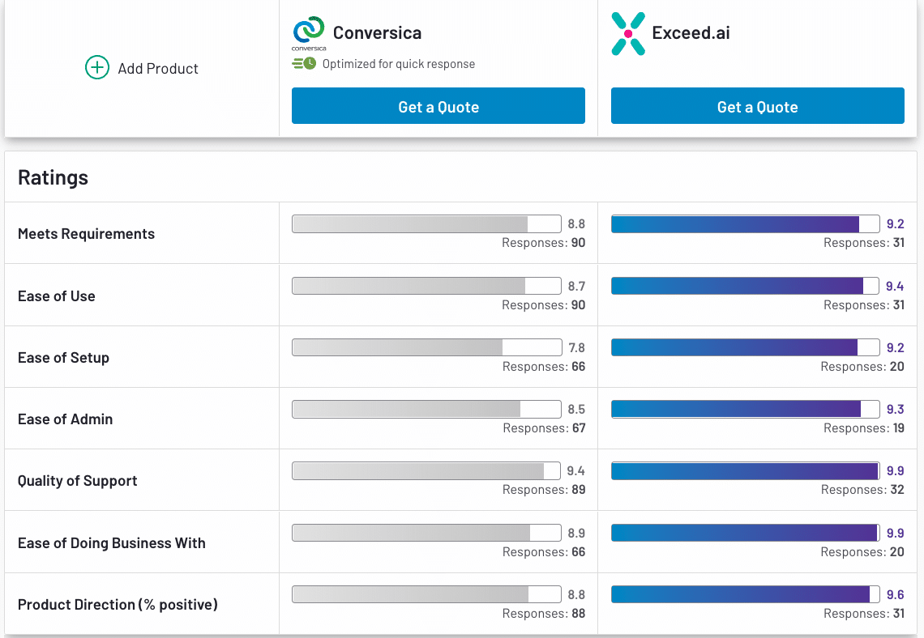This screenshot has width=924, height=638.
Task: Click the quick response clock badge
Action: pyautogui.click(x=304, y=64)
